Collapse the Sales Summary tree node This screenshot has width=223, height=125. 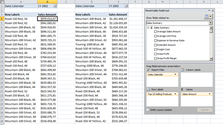148,28
